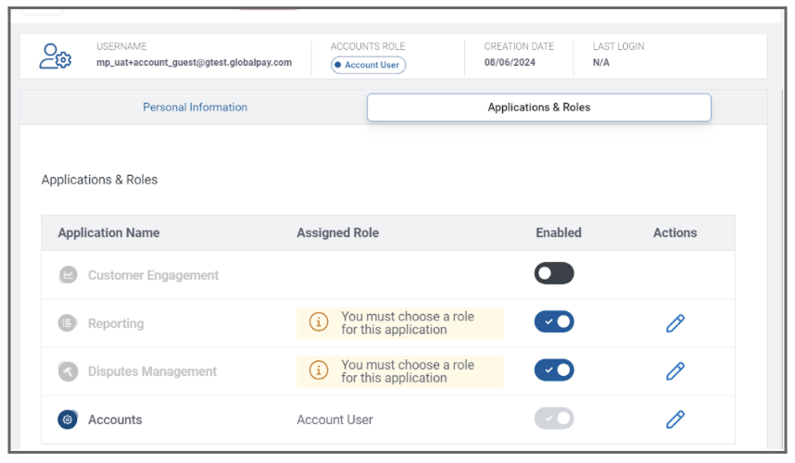Screen dimensions: 795x463
Task: Click the username email address
Action: (194, 63)
